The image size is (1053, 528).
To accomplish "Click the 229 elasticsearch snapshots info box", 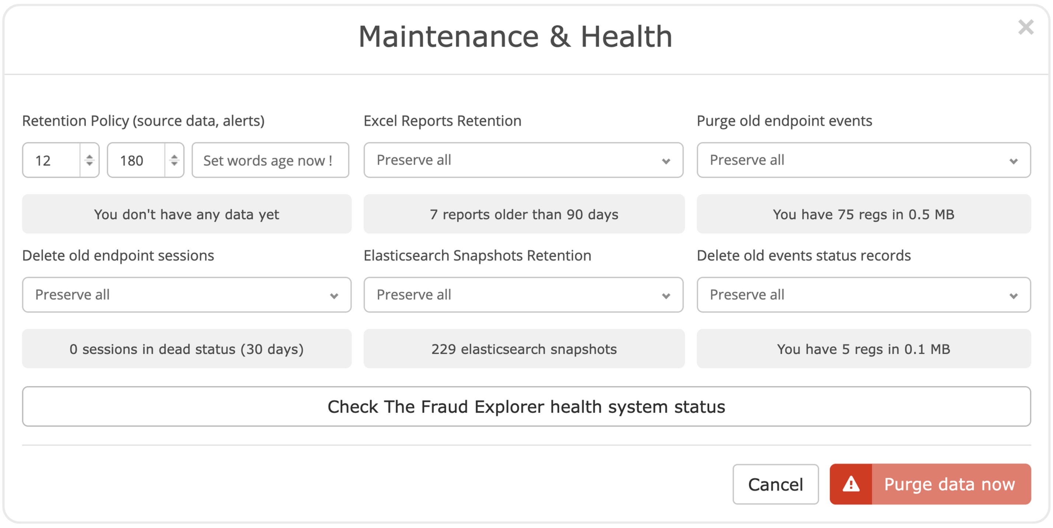I will click(x=524, y=349).
